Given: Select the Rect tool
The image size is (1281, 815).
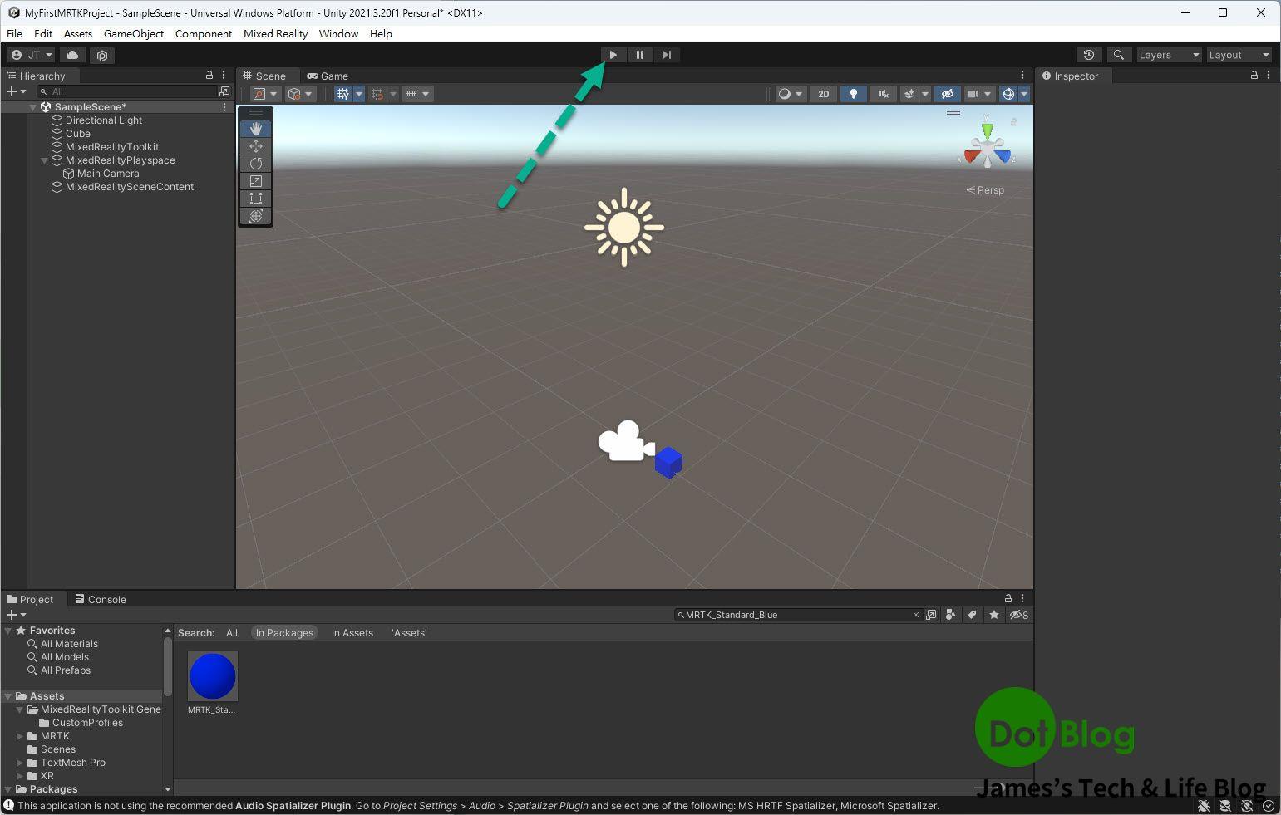Looking at the screenshot, I should [x=256, y=199].
